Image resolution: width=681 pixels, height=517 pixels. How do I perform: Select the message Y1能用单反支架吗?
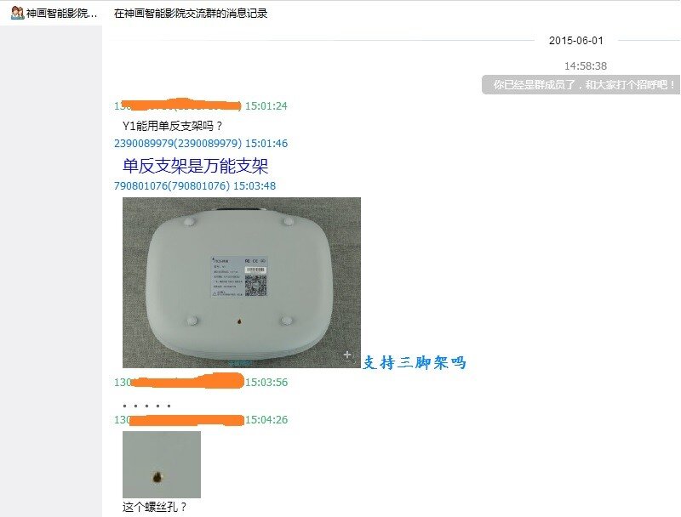pos(173,126)
